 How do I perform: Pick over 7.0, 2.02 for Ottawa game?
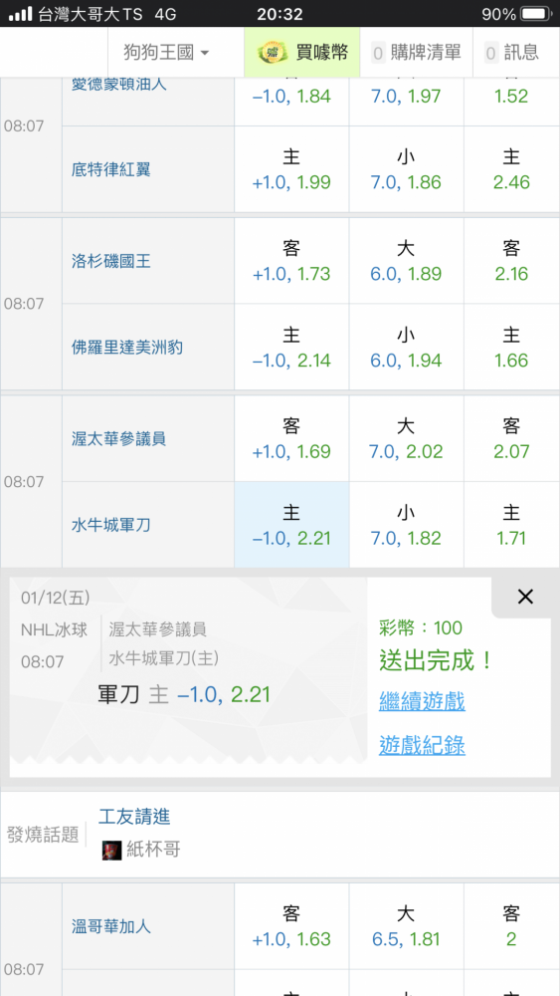[406, 438]
